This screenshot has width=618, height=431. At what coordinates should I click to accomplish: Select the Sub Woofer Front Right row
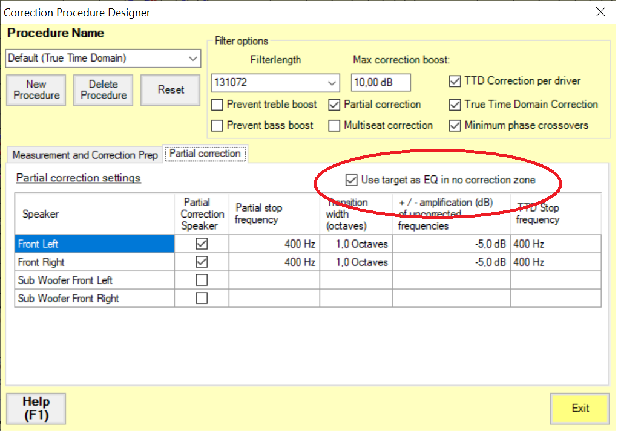[x=94, y=299]
